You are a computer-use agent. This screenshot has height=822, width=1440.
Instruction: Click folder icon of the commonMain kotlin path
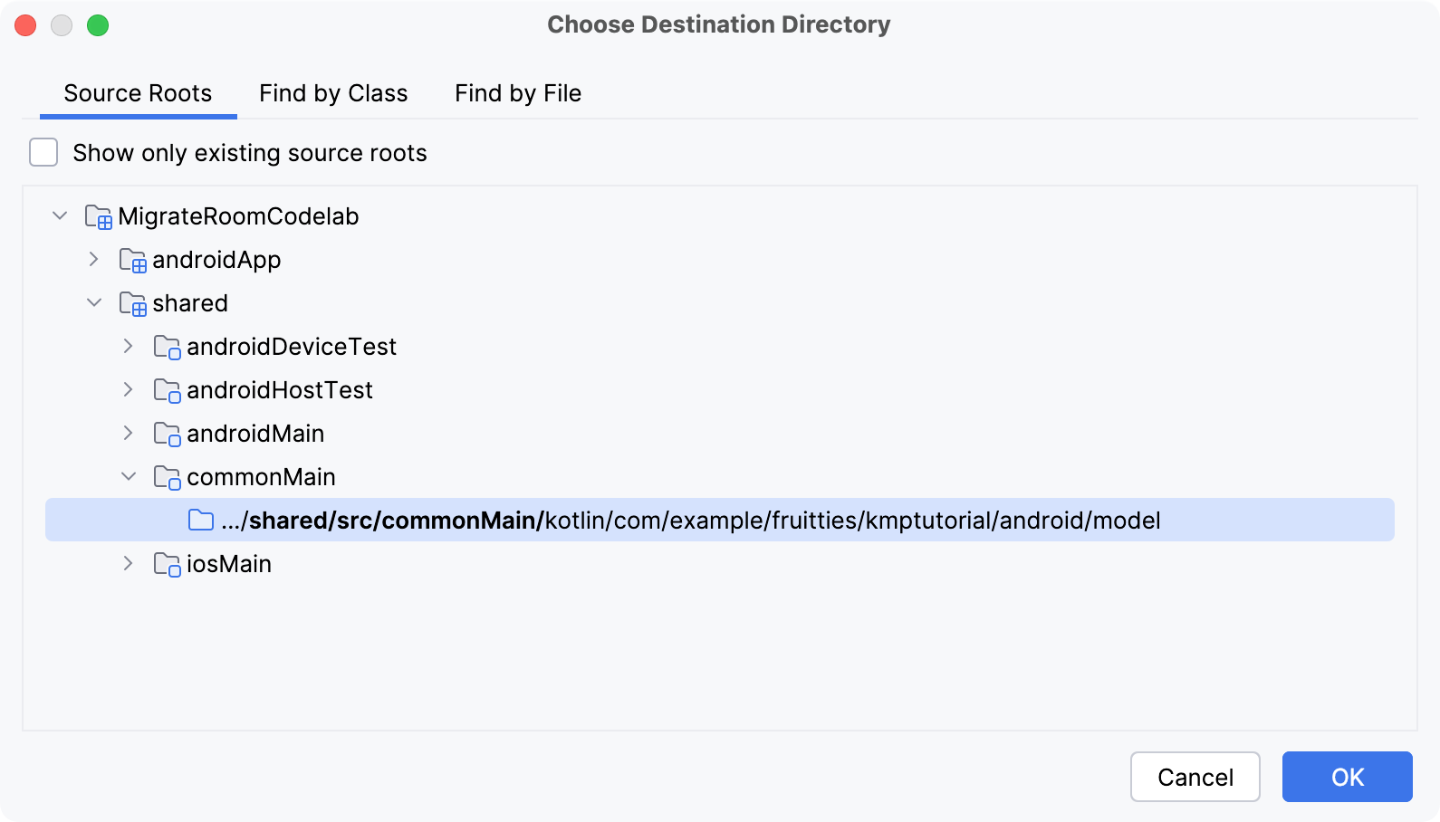[x=201, y=521]
